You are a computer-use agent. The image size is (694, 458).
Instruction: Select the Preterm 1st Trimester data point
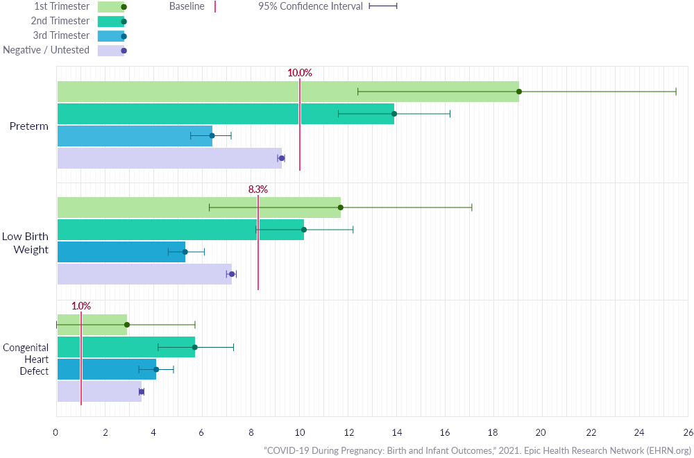(519, 92)
